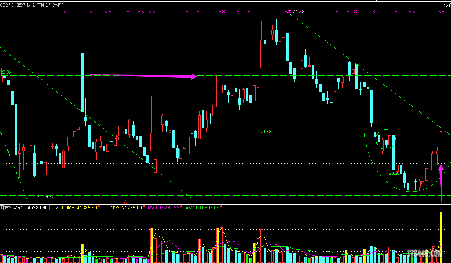Click the tall cyan candlestick reaching above 23.06

(x=82, y=82)
